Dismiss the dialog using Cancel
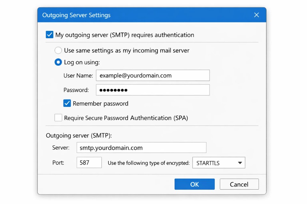Image resolution: width=307 pixels, height=204 pixels. 239,184
